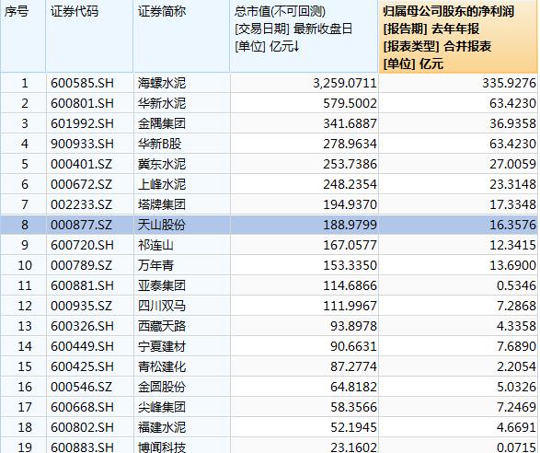Click the 证券代码 column header
Screen dimensions: 540x453
(x=89, y=36)
